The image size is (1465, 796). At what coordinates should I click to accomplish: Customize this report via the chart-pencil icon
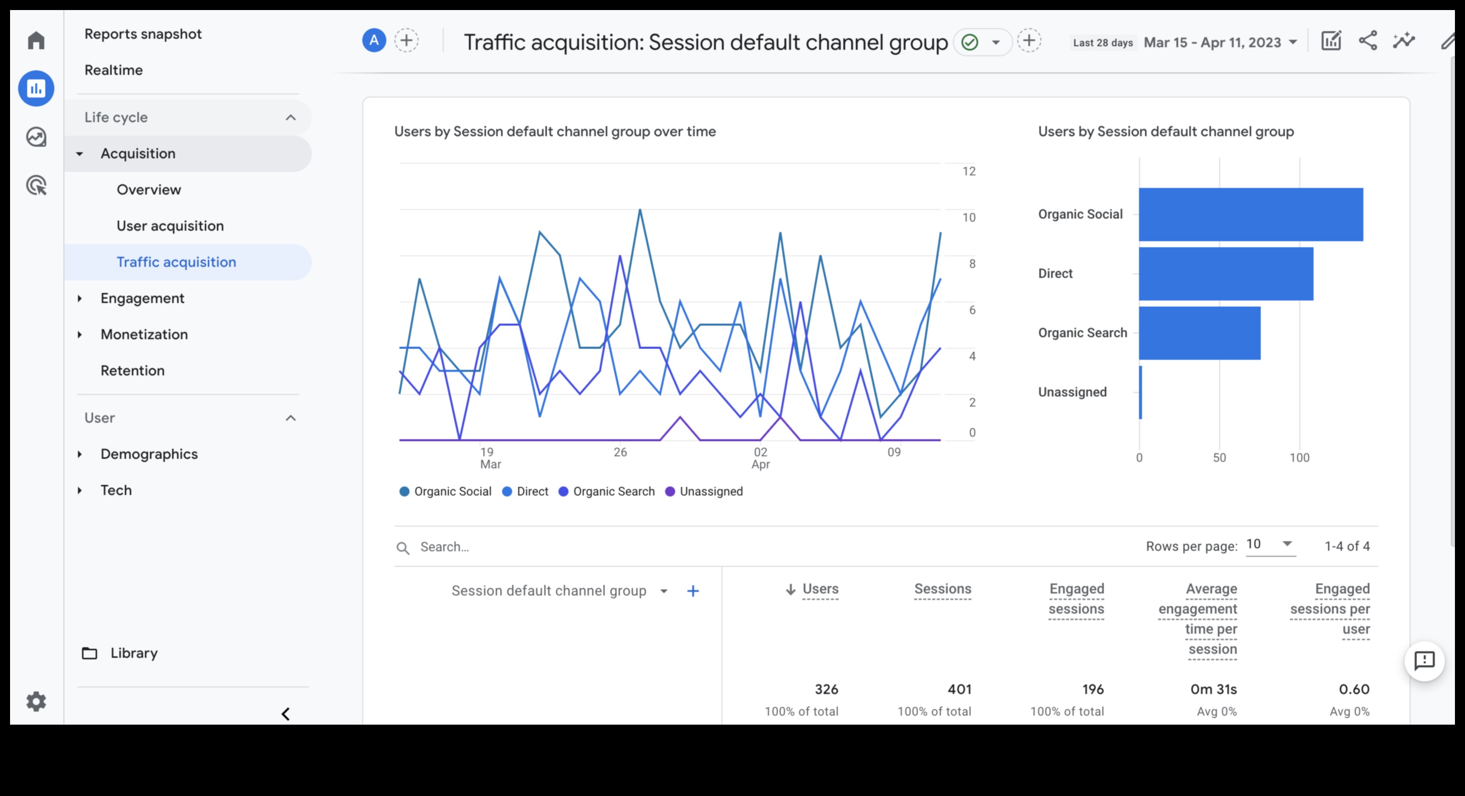tap(1330, 41)
